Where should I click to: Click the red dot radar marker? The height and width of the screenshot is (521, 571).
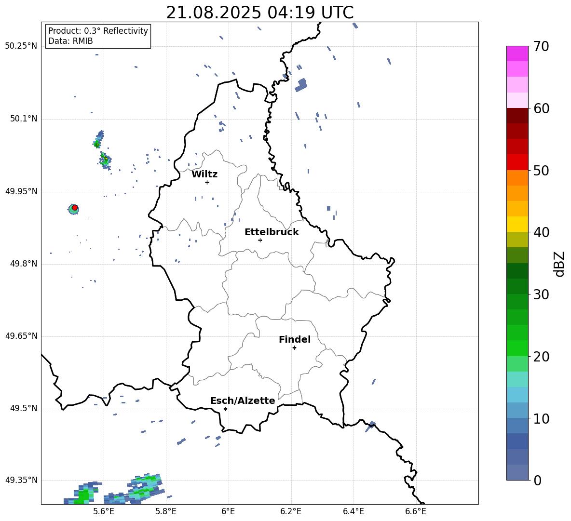coord(75,207)
